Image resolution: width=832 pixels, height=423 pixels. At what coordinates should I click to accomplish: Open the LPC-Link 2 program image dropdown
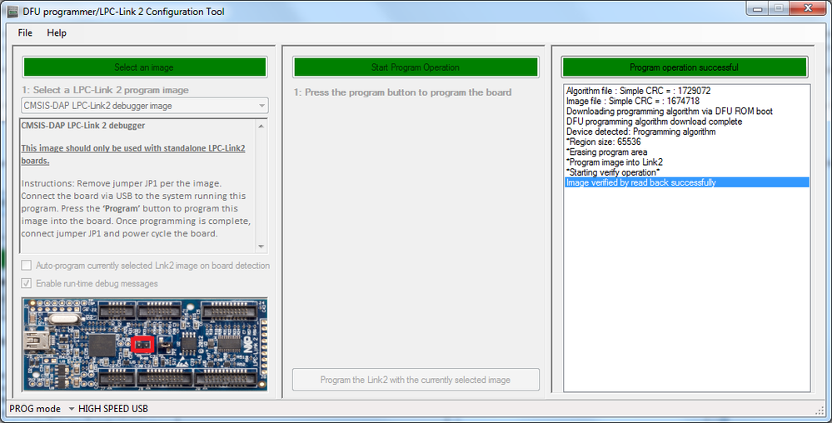pos(144,106)
